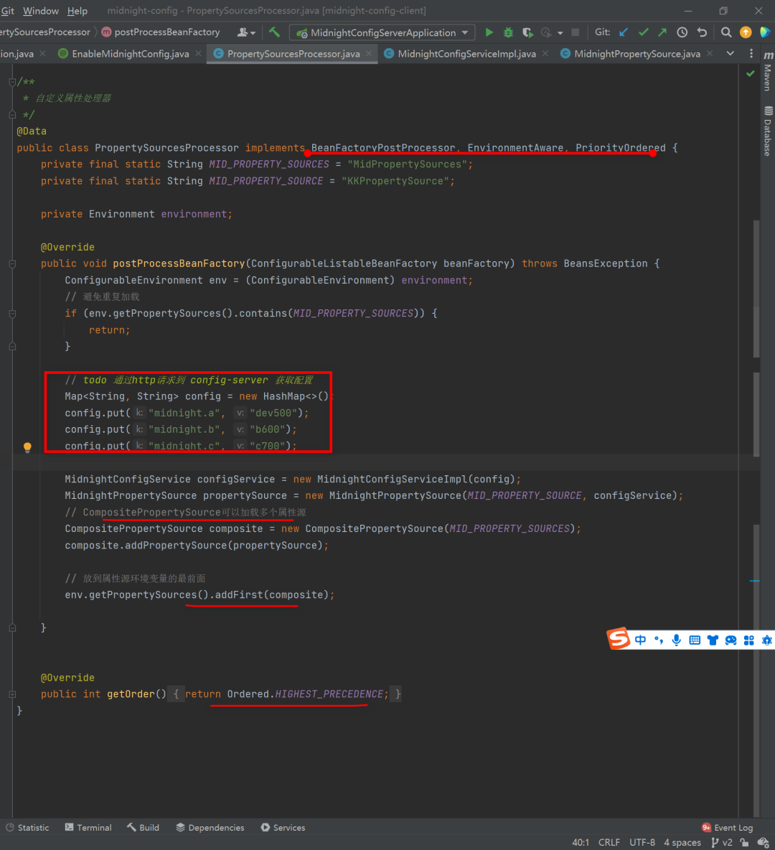The image size is (775, 850).
Task: Open Sogou toolbox grid icon
Action: pyautogui.click(x=749, y=640)
